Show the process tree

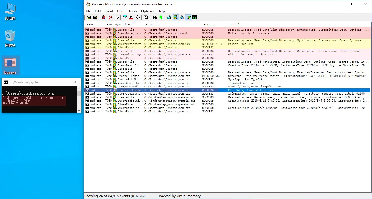[146, 17]
